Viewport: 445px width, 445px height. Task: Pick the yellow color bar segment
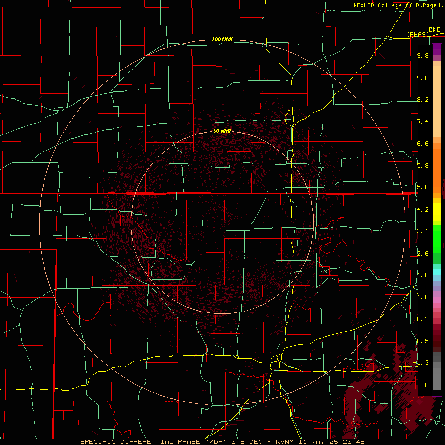click(437, 212)
